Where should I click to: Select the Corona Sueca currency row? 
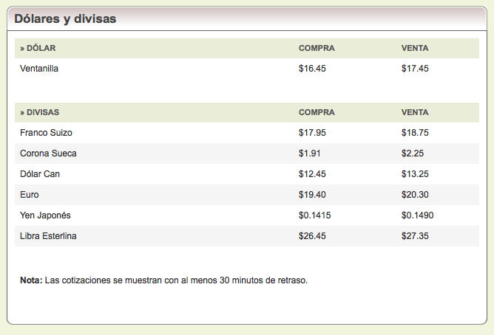coord(48,153)
